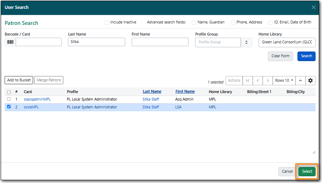Click into the First Name input field

[x=160, y=42]
